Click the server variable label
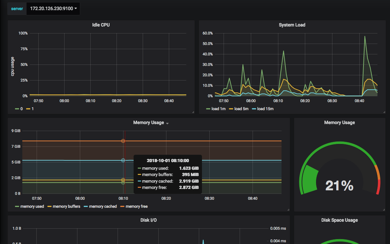Screen dimensions: 390x244 tap(17, 9)
